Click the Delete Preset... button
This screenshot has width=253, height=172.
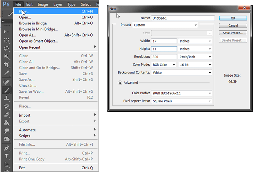coord(233,40)
